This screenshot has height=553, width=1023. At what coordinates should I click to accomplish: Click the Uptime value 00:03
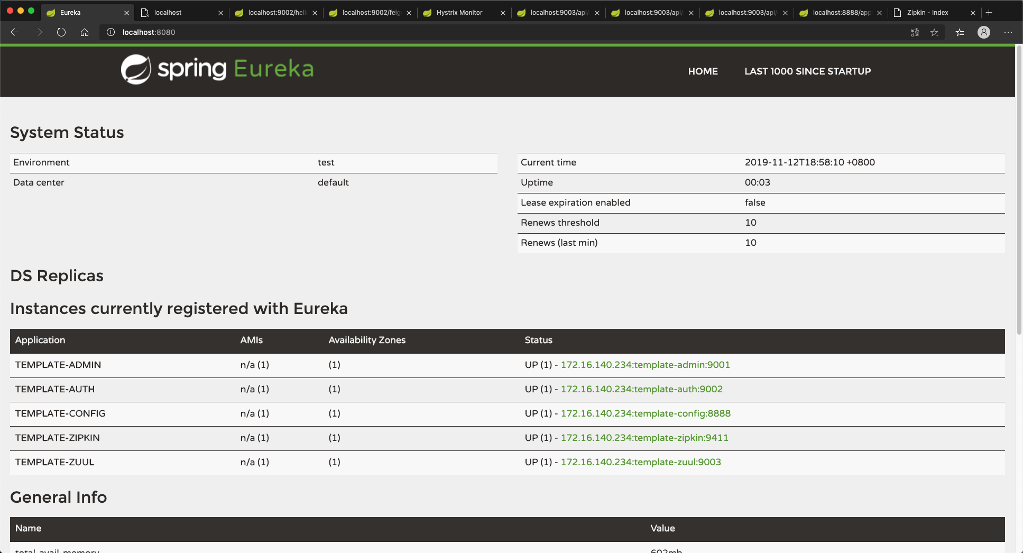pos(758,182)
